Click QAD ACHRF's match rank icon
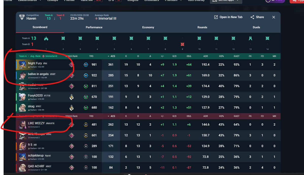This screenshot has width=304, height=175. (x=72, y=167)
